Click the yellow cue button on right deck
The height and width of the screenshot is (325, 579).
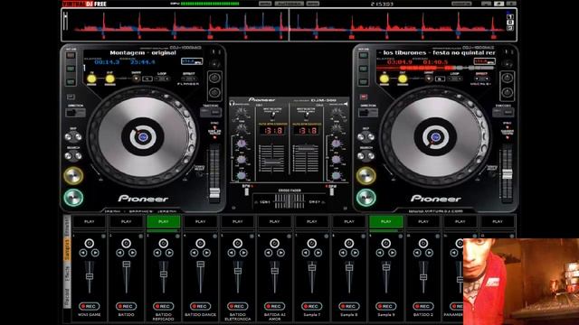(x=365, y=176)
